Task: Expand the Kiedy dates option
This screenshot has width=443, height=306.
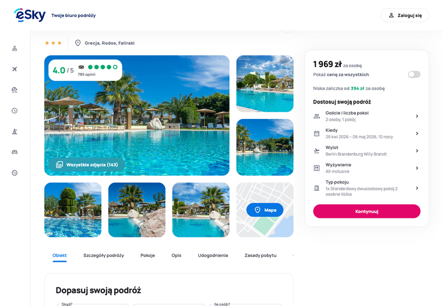Action: coord(367,133)
